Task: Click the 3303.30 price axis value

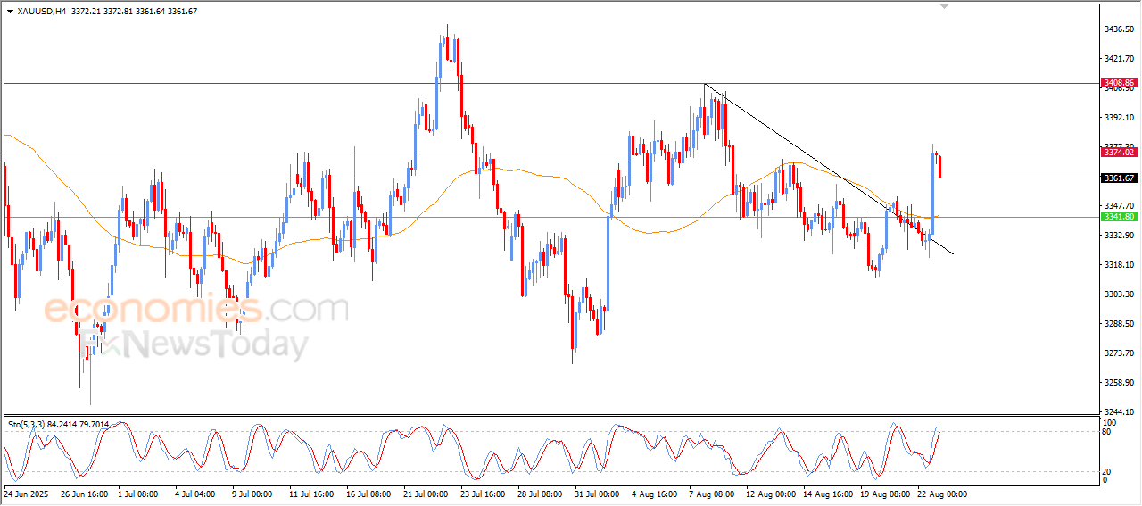Action: tap(1119, 294)
